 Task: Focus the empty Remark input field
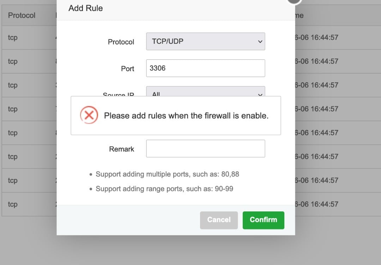205,149
